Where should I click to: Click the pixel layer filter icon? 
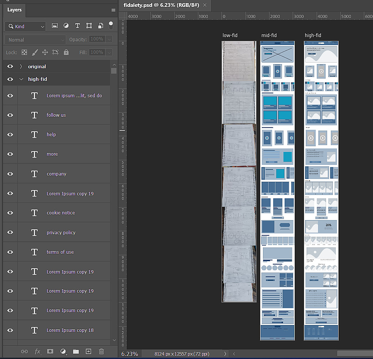(x=55, y=26)
